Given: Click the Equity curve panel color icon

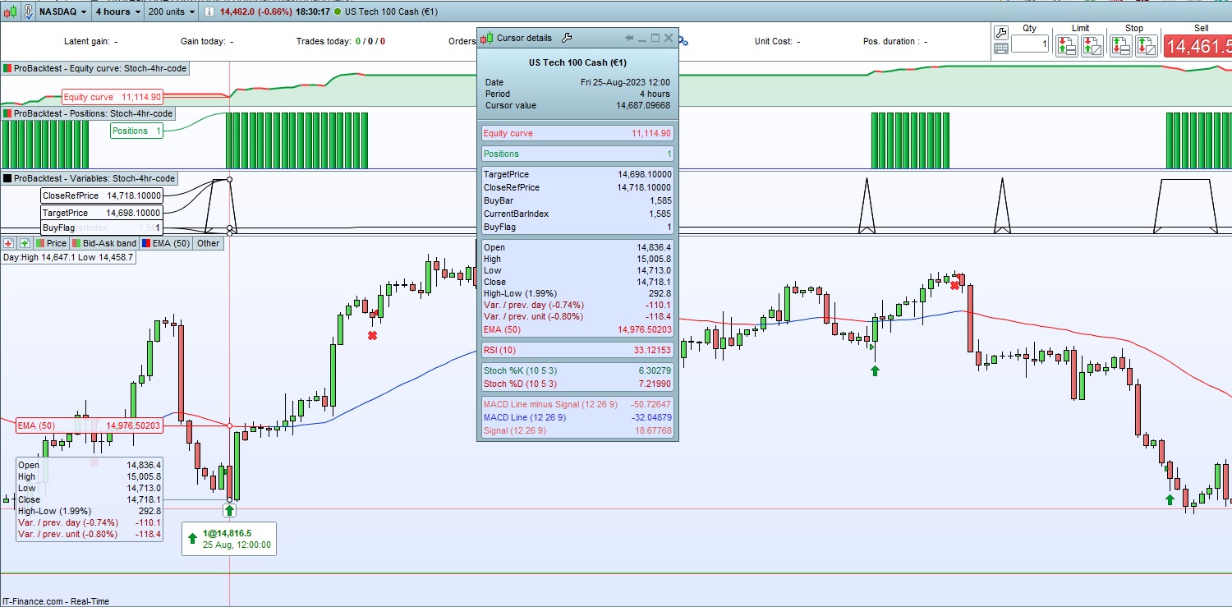Looking at the screenshot, I should (x=7, y=68).
